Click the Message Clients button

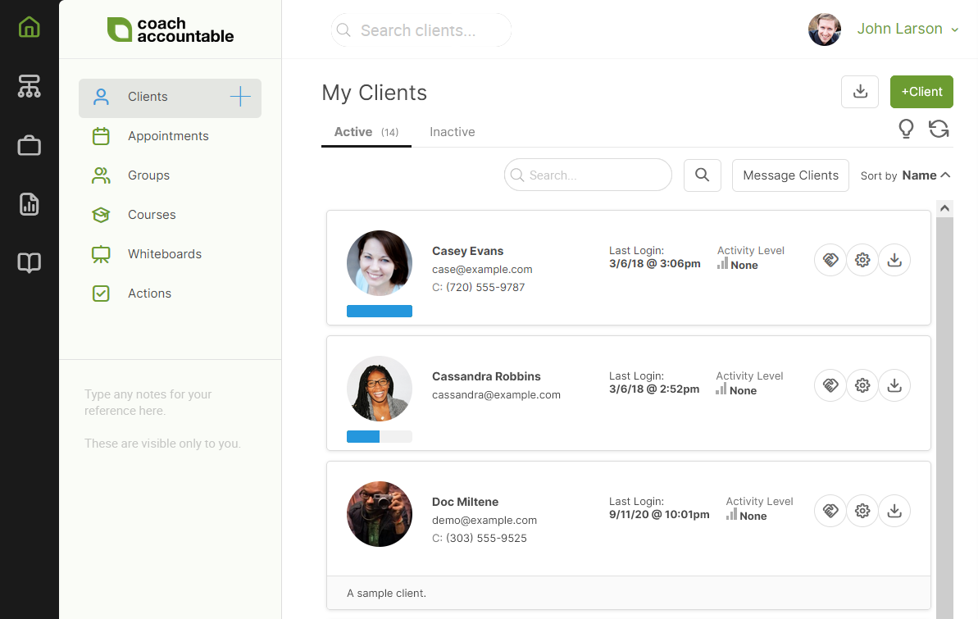click(789, 175)
